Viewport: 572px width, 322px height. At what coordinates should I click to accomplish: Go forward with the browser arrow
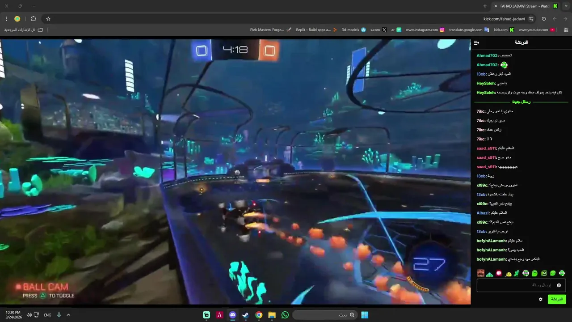tap(565, 19)
